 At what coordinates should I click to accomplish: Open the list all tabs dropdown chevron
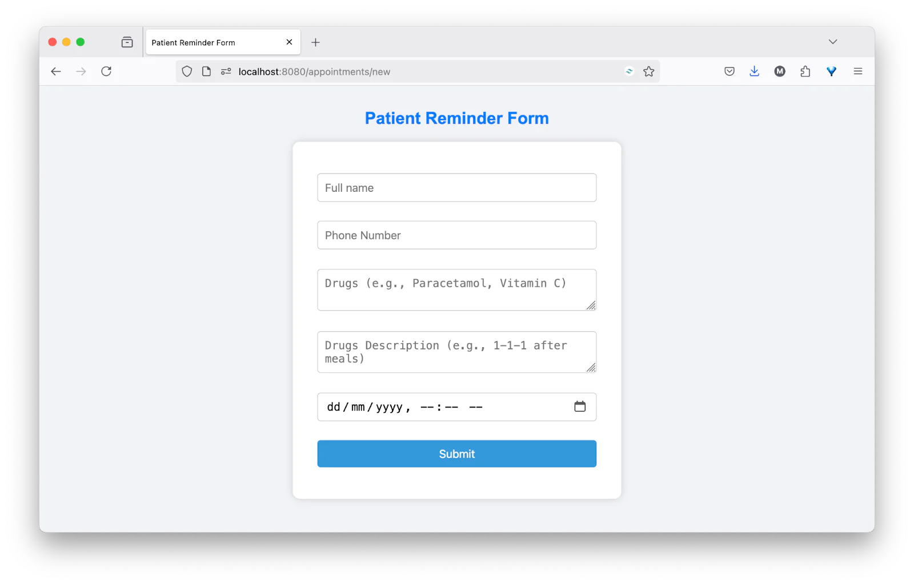click(833, 42)
